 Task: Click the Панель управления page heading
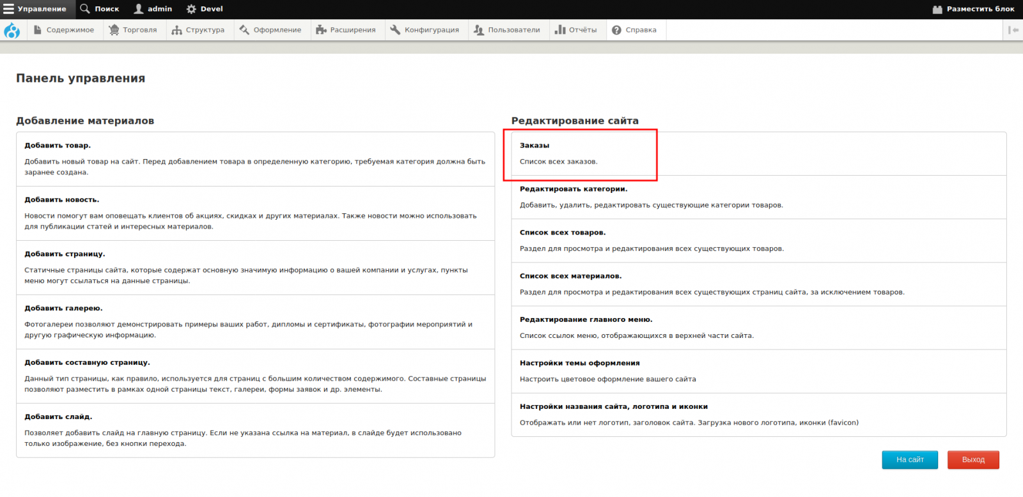click(x=81, y=79)
